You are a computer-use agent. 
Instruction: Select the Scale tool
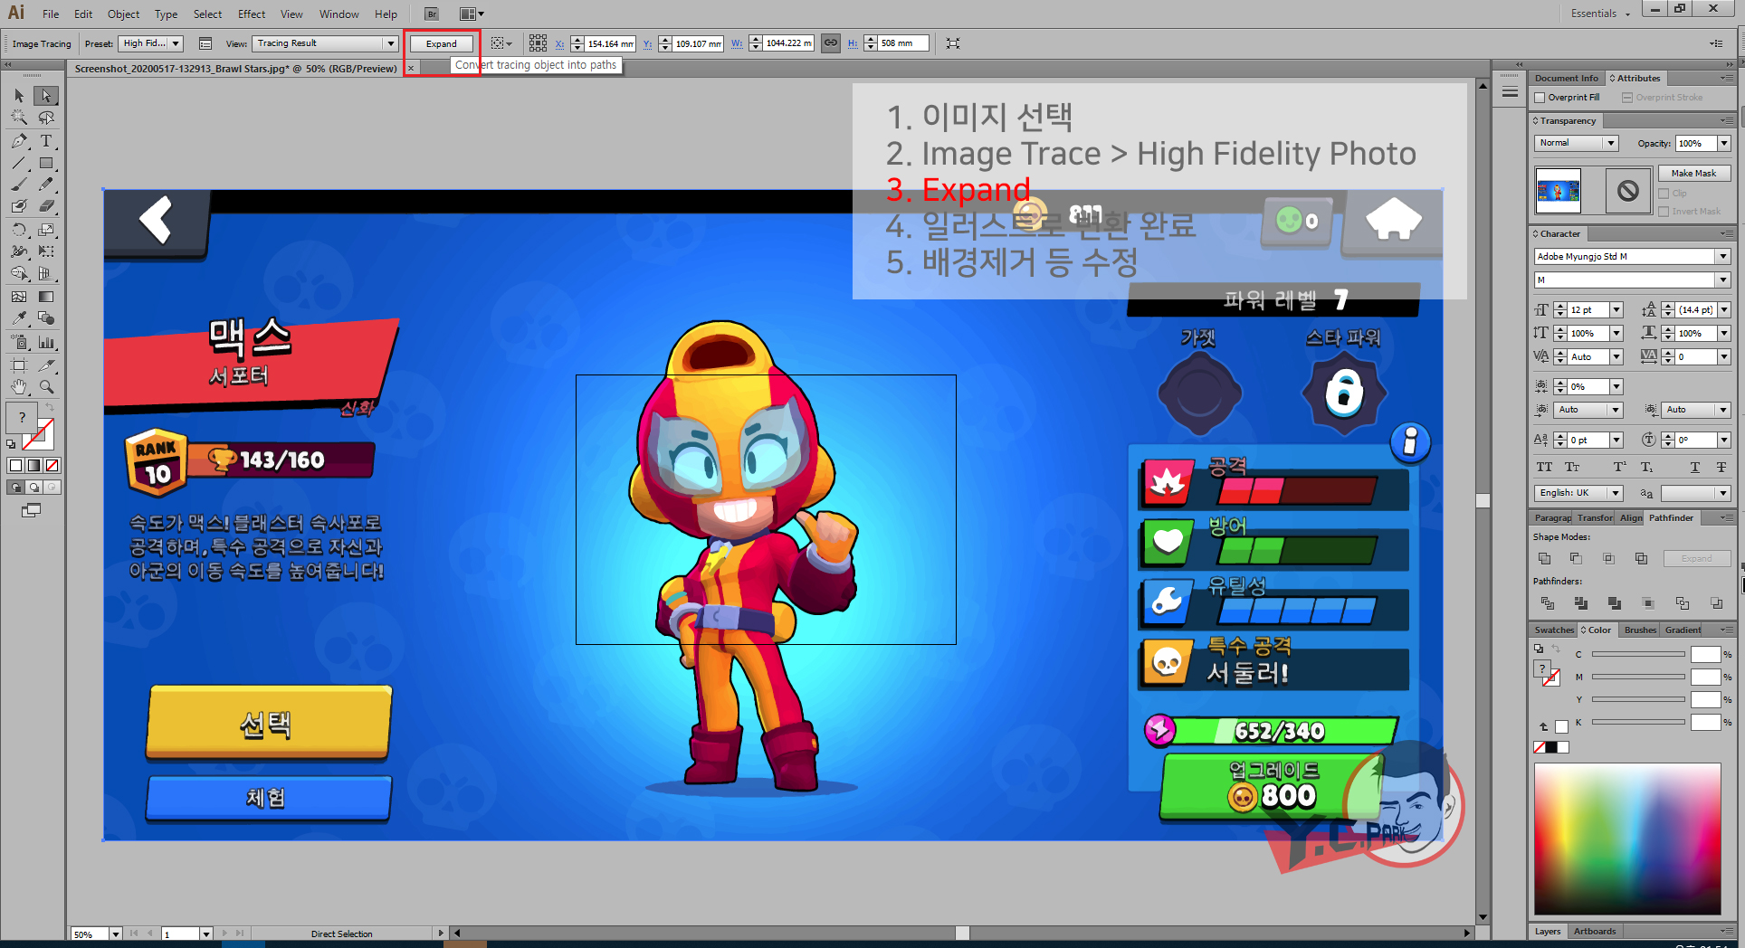(x=46, y=230)
